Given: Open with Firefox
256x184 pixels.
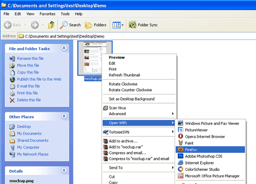Looking at the screenshot, I should (x=210, y=150).
